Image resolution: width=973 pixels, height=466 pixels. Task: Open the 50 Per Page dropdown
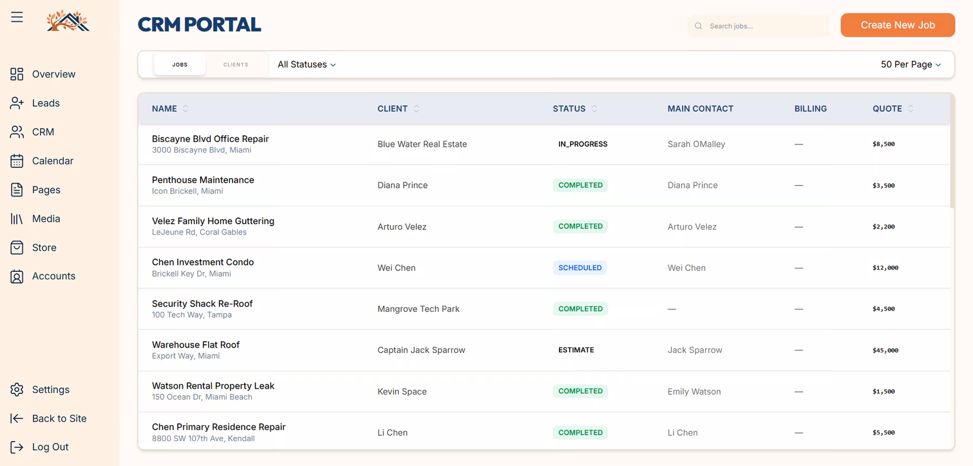911,64
